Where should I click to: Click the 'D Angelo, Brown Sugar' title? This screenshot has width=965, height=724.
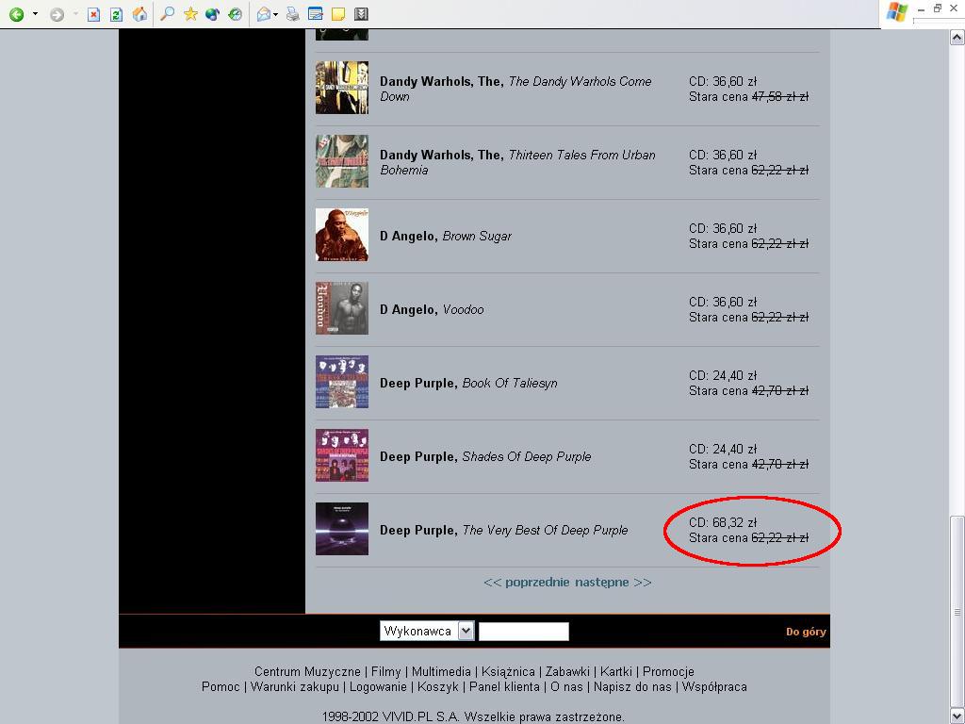[x=446, y=236]
